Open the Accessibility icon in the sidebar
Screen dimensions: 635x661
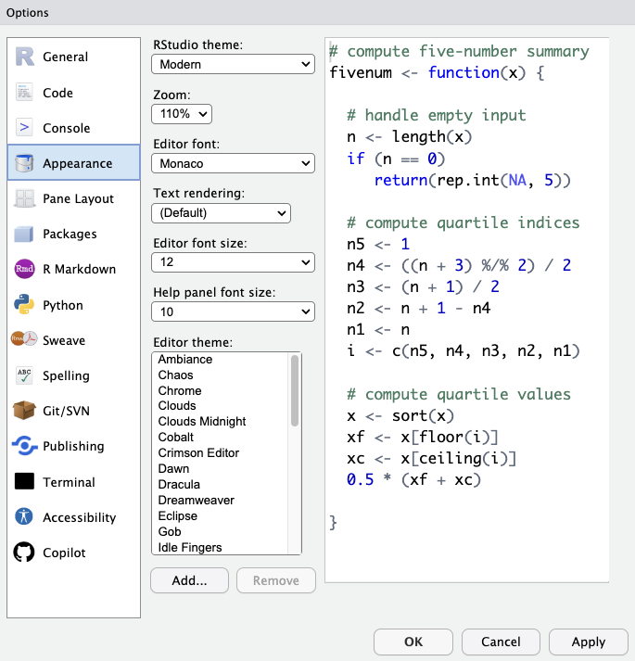point(24,516)
